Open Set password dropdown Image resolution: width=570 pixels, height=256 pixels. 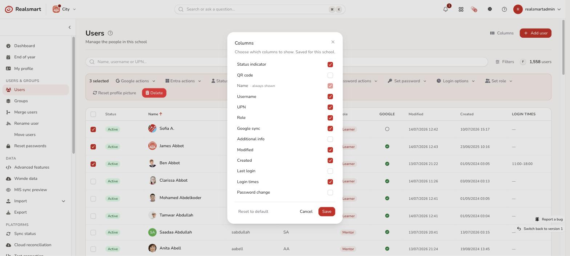click(x=407, y=81)
